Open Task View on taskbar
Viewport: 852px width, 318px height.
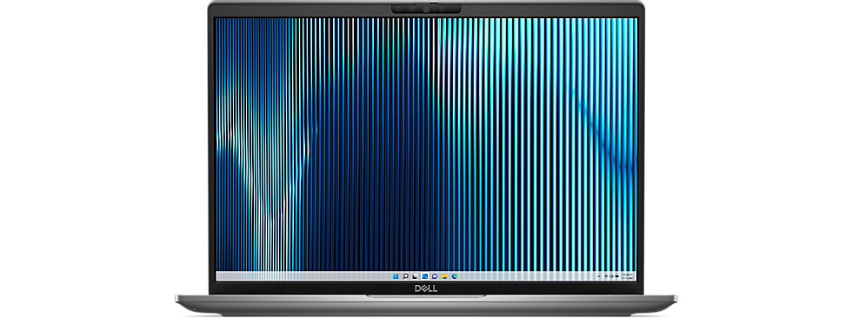[415, 276]
